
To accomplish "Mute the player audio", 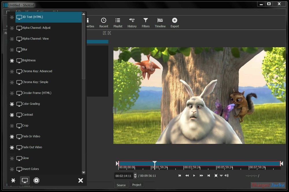I will click(x=227, y=176).
